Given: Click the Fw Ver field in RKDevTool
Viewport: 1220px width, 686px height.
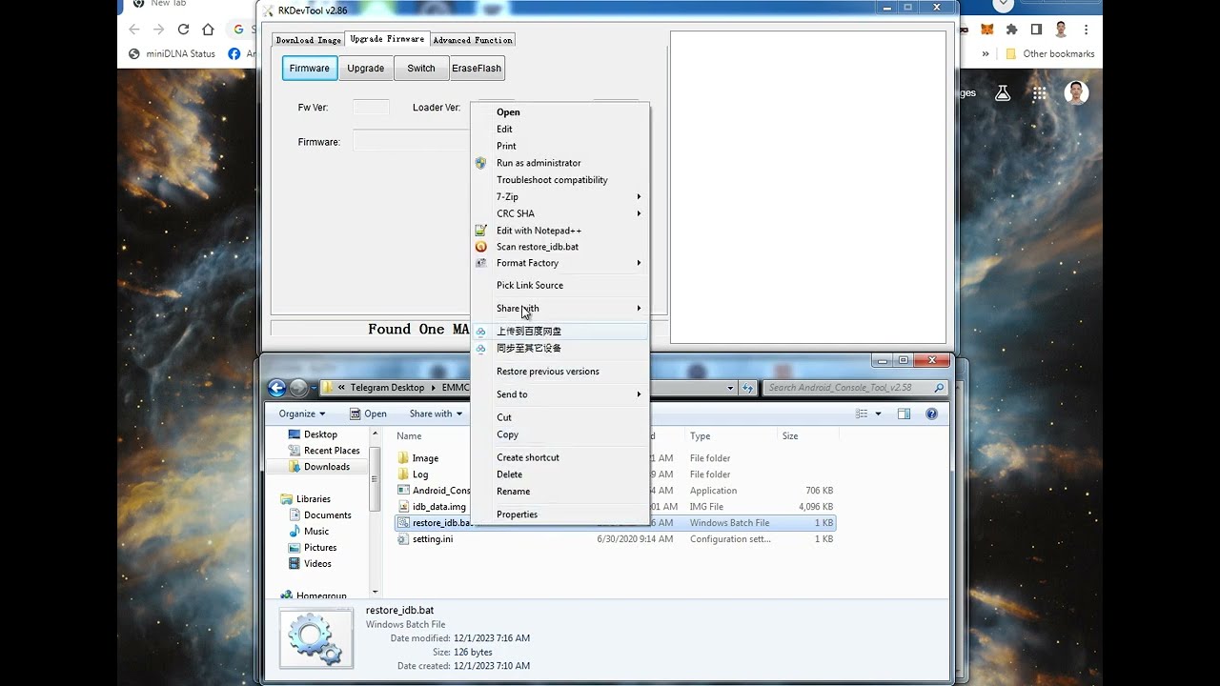Looking at the screenshot, I should pyautogui.click(x=371, y=108).
